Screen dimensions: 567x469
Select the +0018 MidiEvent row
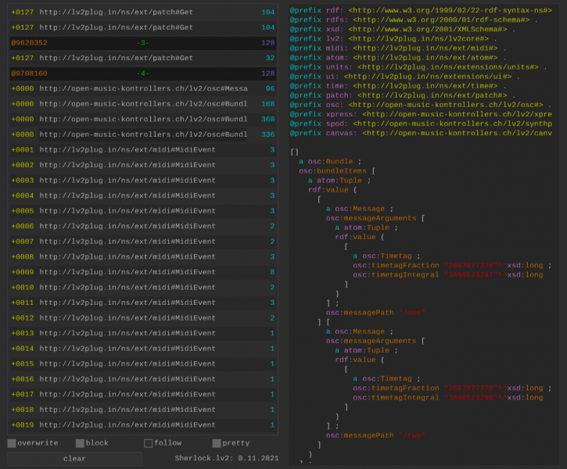pyautogui.click(x=142, y=410)
